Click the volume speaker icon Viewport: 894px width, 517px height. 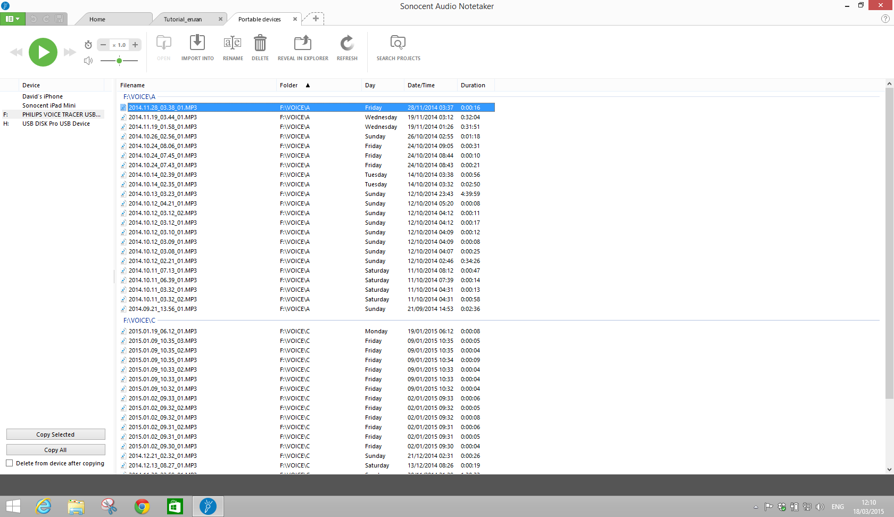88,61
